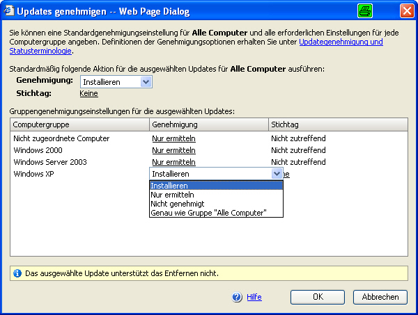Click the Windows XP Genehmigung combo box arrow
The height and width of the screenshot is (315, 418).
277,174
